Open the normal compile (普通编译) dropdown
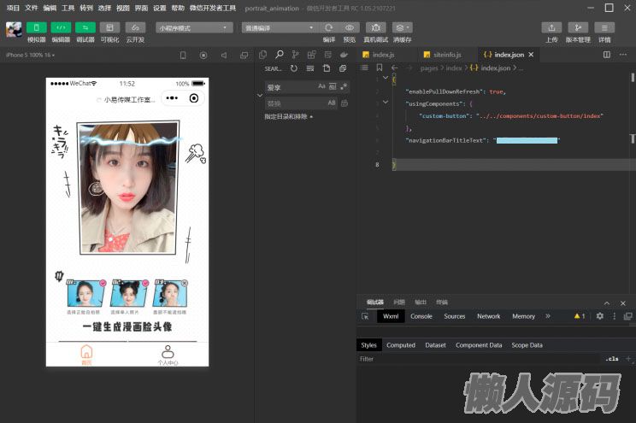The image size is (636, 423). (278, 27)
